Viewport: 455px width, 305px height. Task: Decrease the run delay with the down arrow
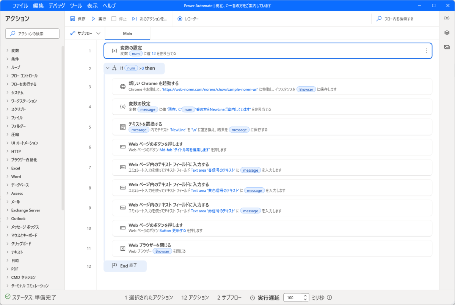(x=306, y=300)
